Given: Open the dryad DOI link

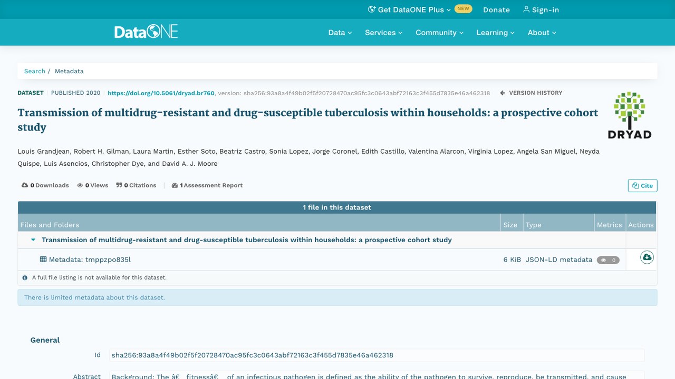Looking at the screenshot, I should pos(161,93).
